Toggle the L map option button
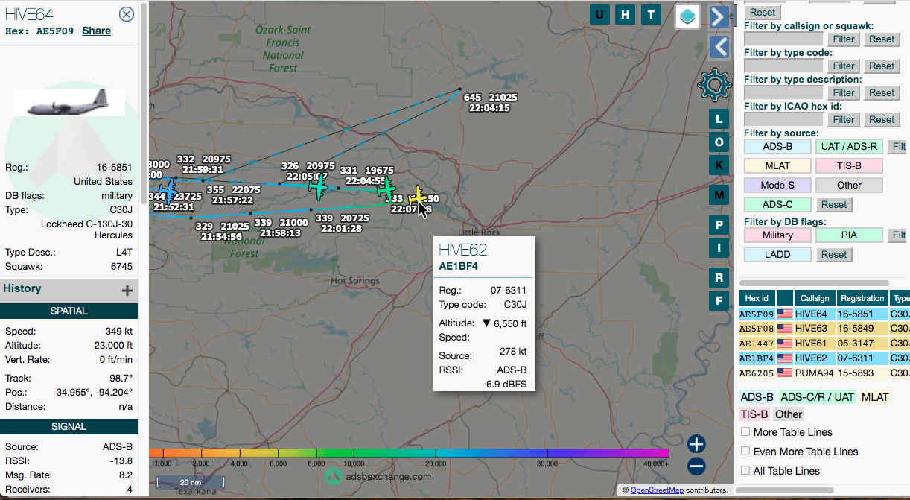The height and width of the screenshot is (500, 910). coord(719,119)
